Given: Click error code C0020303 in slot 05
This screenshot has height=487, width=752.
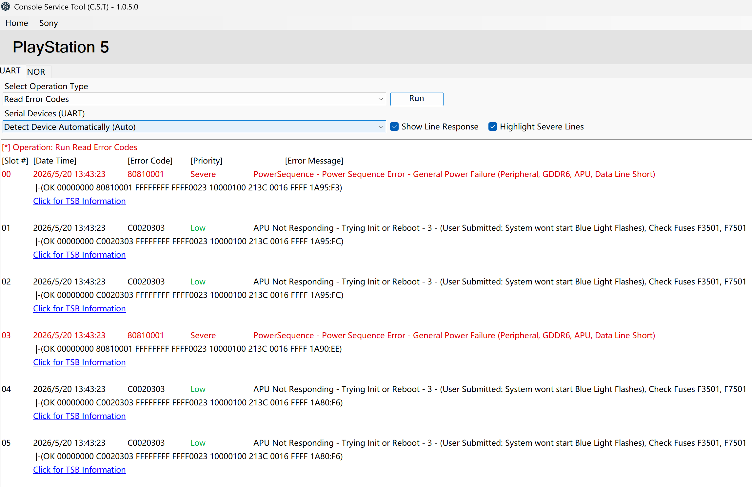Looking at the screenshot, I should point(146,443).
